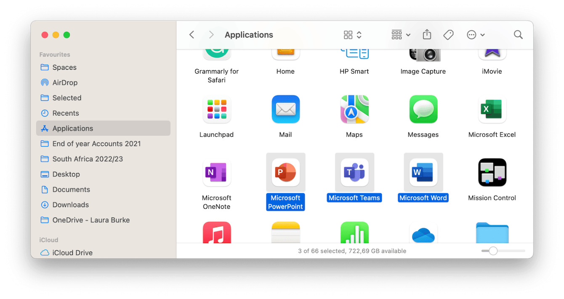This screenshot has width=564, height=299.
Task: Select the blue folder icon
Action: 492,233
